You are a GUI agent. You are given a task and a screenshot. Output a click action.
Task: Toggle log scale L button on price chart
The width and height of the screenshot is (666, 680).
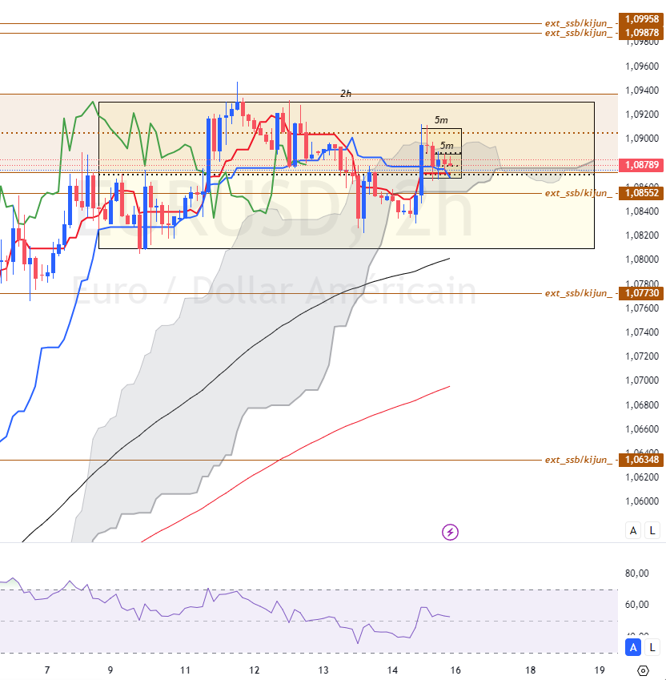[x=652, y=530]
